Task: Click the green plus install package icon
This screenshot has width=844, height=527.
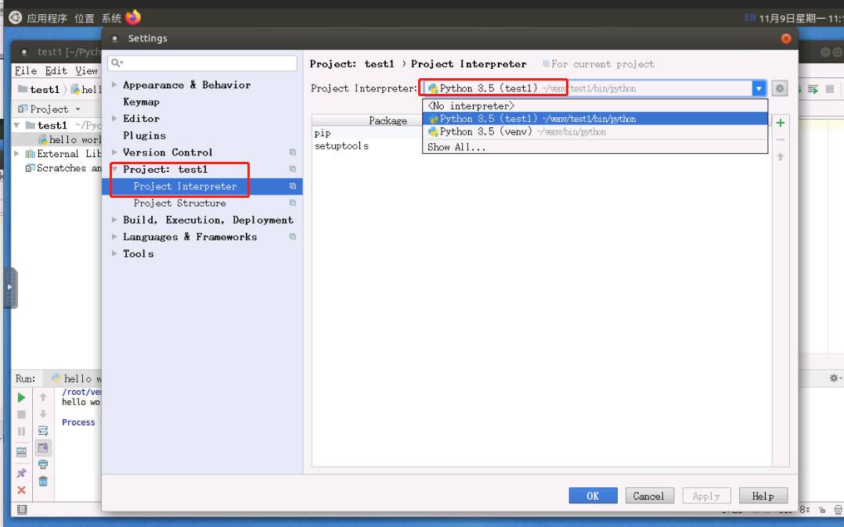Action: 781,123
